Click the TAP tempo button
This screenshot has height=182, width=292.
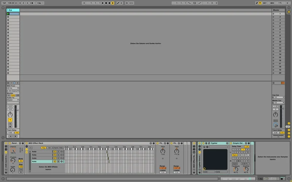tap(4, 3)
